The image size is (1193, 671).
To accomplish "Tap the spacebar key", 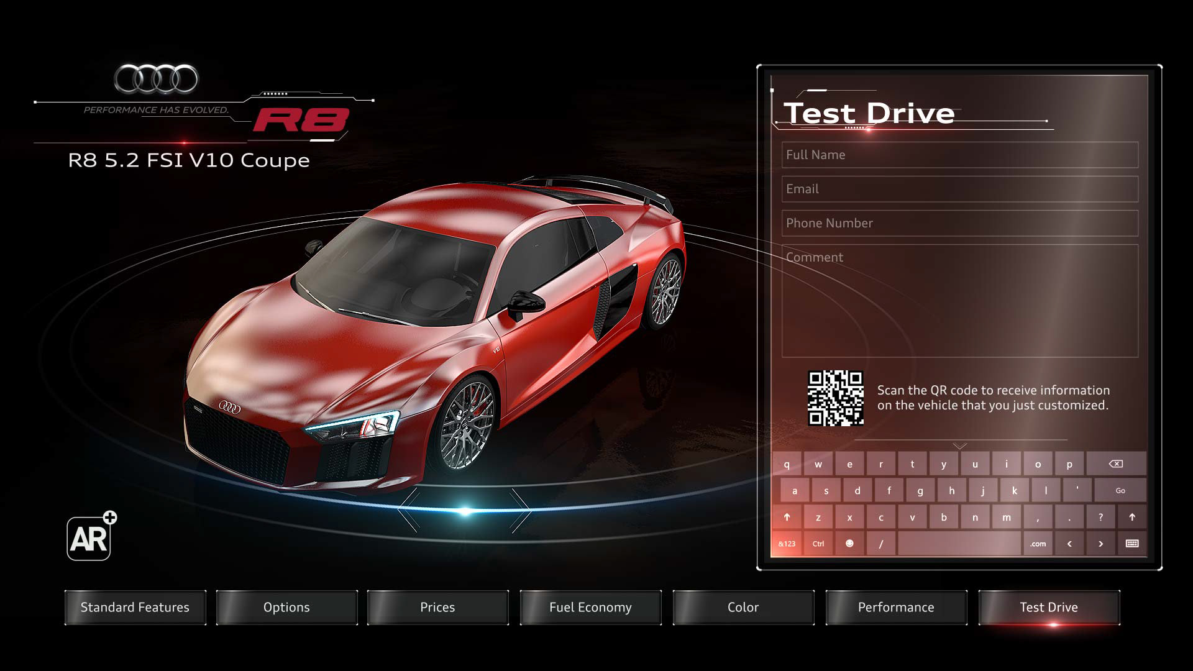I will pyautogui.click(x=959, y=544).
